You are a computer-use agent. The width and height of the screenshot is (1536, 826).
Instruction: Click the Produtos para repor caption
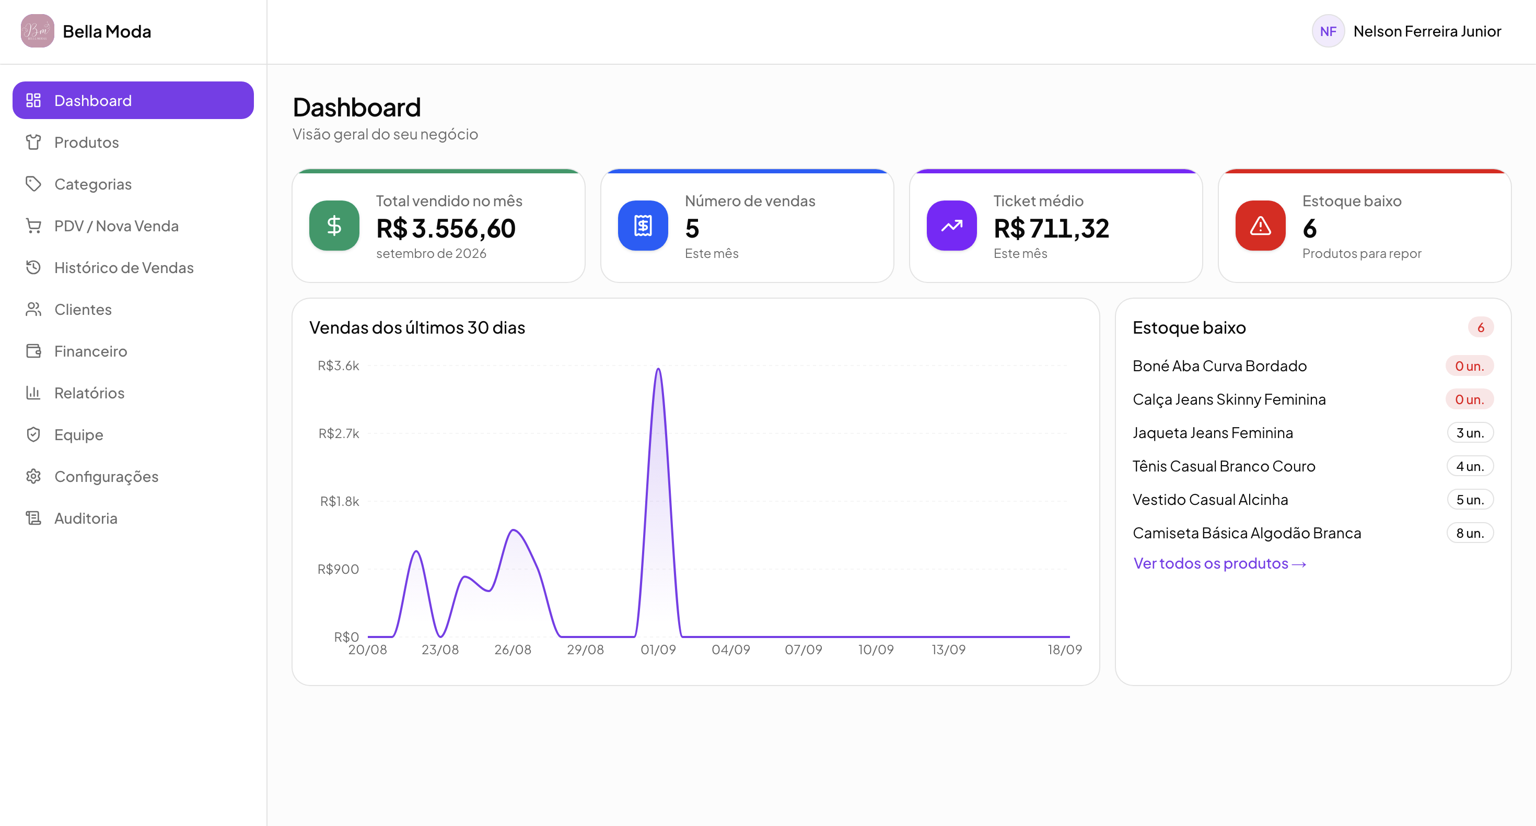(x=1362, y=253)
